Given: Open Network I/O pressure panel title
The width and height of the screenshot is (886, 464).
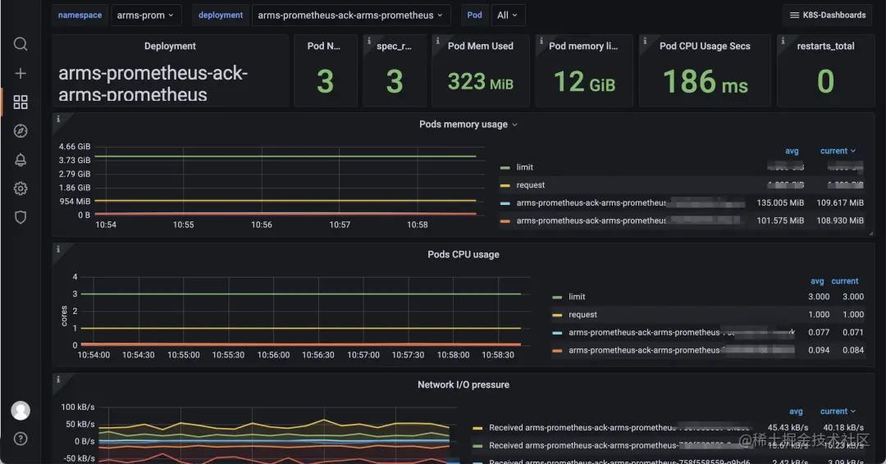Looking at the screenshot, I should coord(464,384).
